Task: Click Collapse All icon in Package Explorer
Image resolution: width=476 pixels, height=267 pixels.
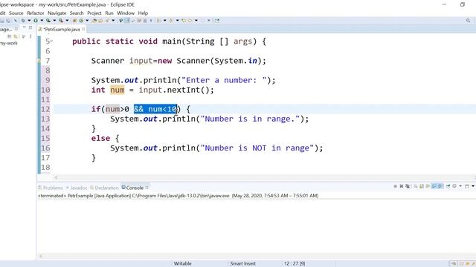Action: pos(10,36)
